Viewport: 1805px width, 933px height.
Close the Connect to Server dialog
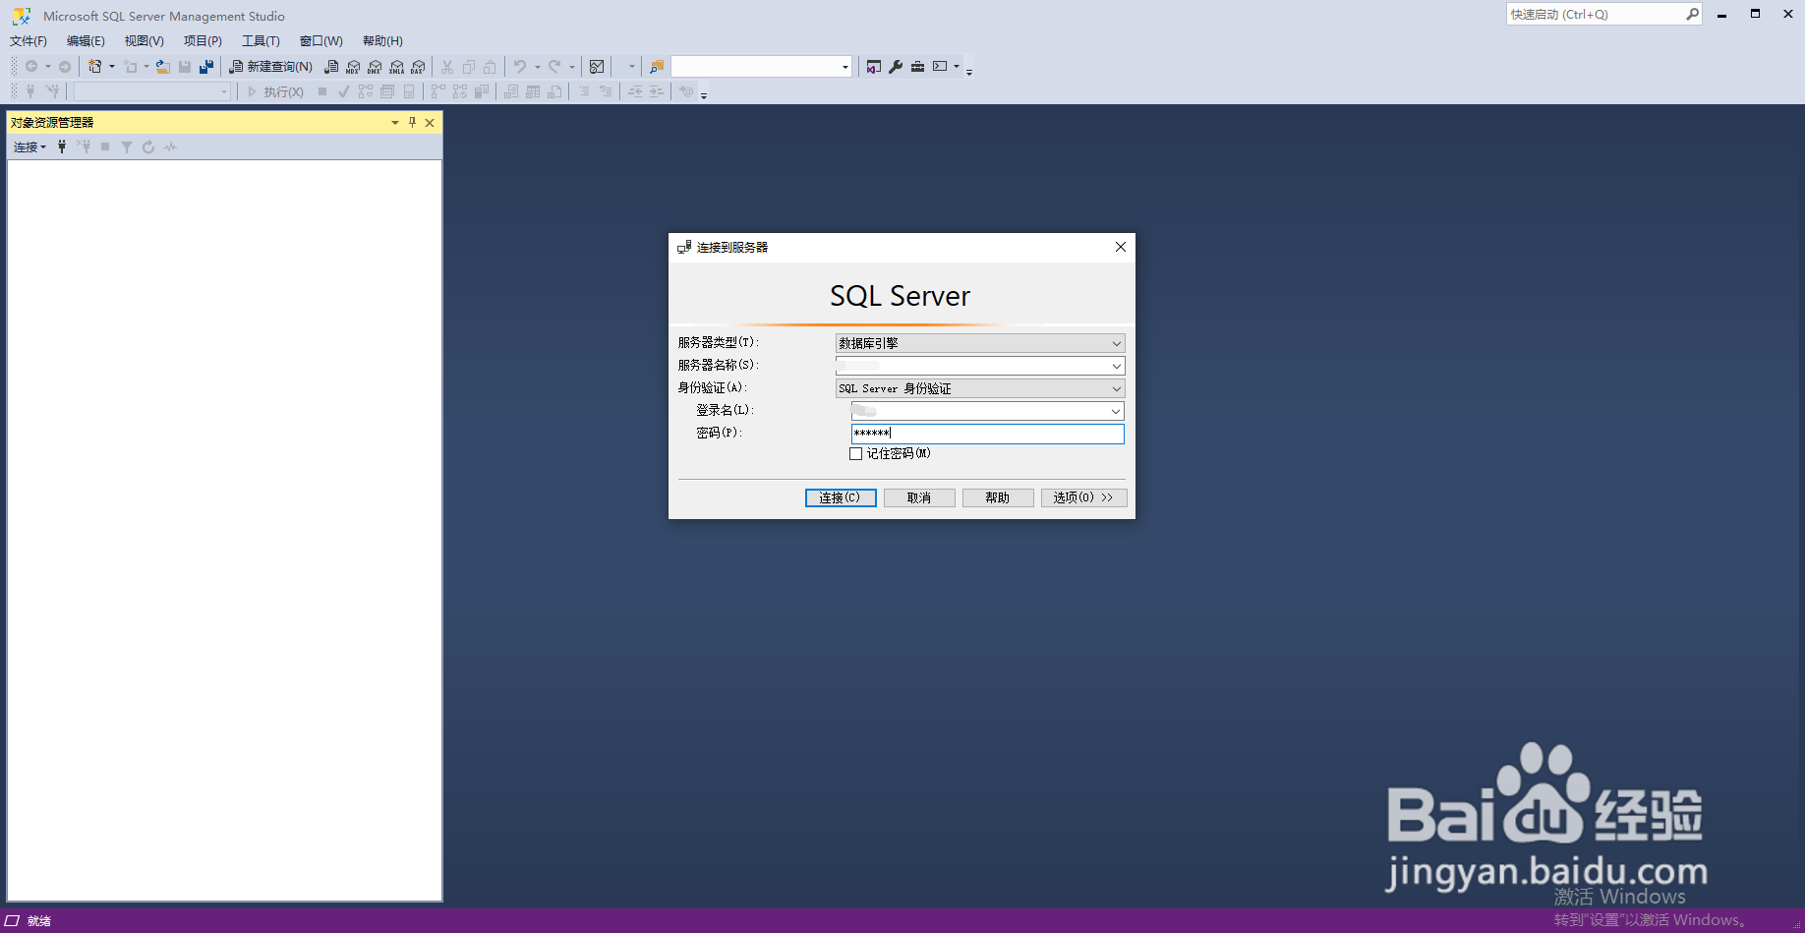click(x=1121, y=247)
